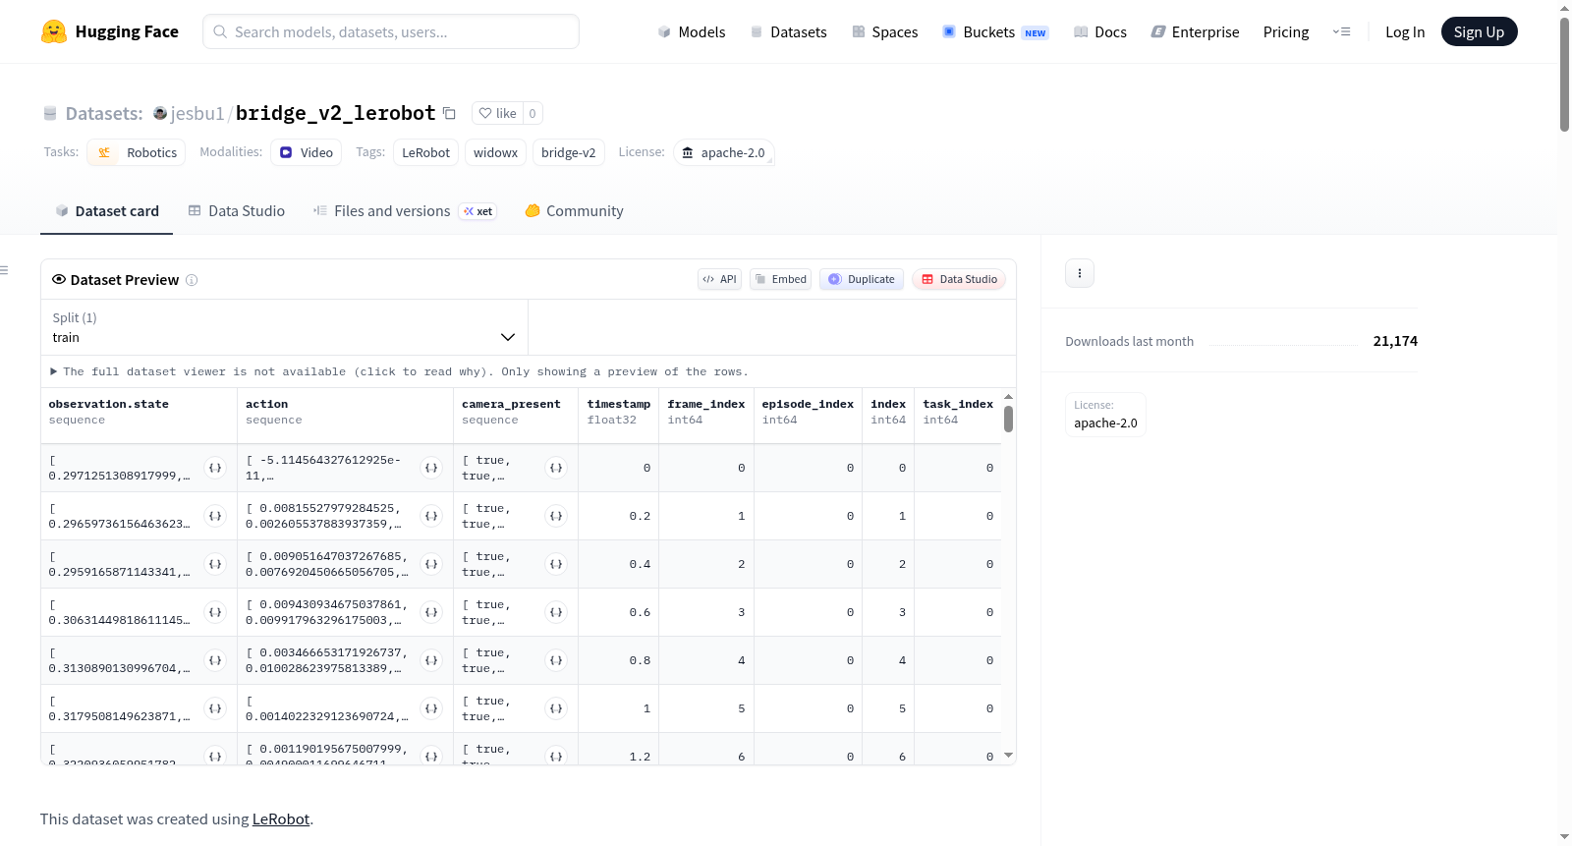Expand the full dataset viewer unavailable notice
1572x846 pixels.
(399, 371)
